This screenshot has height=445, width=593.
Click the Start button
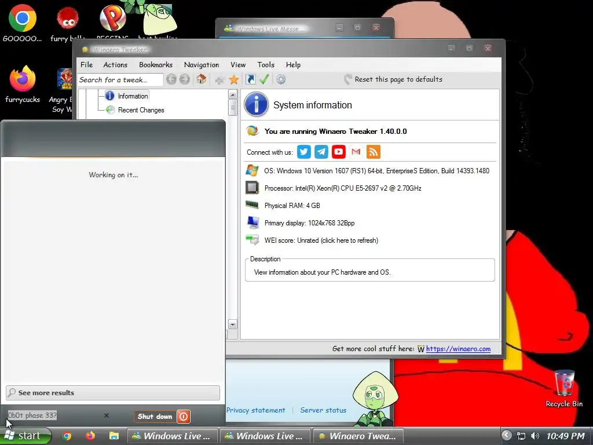click(x=25, y=436)
